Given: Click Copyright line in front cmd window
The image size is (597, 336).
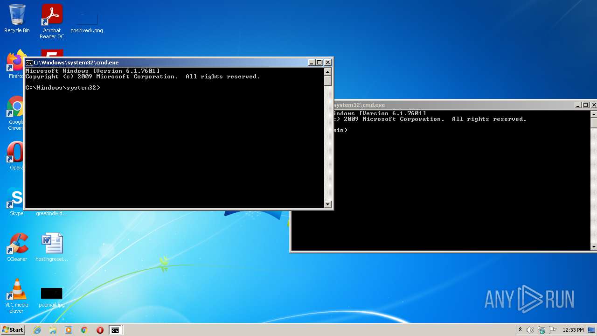Looking at the screenshot, I should [x=143, y=77].
